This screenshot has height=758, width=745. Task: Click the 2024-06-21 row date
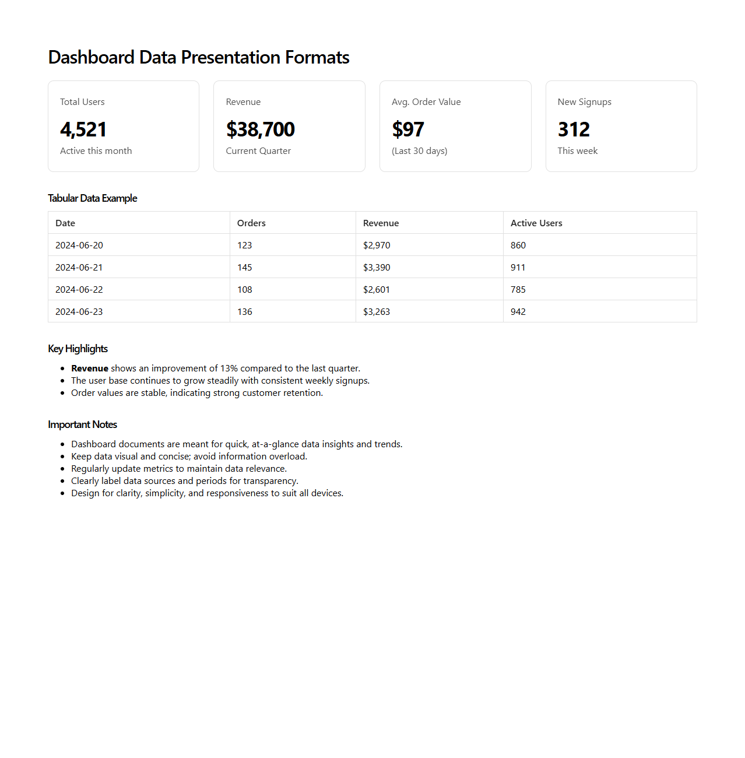(79, 267)
